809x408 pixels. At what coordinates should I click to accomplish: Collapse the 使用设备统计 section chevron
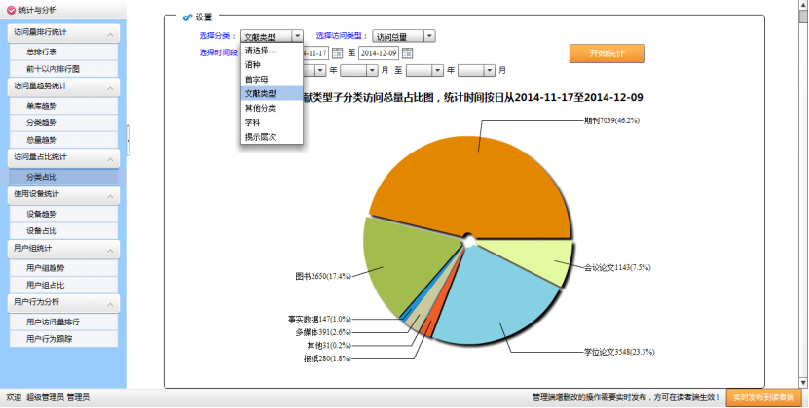coord(111,194)
